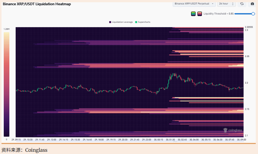Screen dimensions: 258x154
Task: Click the 1.28M color scale bar
Action: coord(7,84)
